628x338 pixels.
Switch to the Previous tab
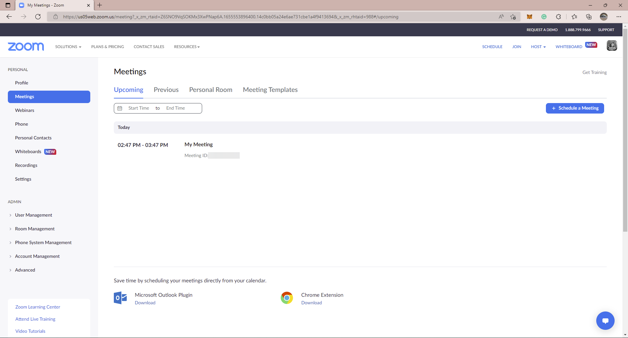(166, 90)
